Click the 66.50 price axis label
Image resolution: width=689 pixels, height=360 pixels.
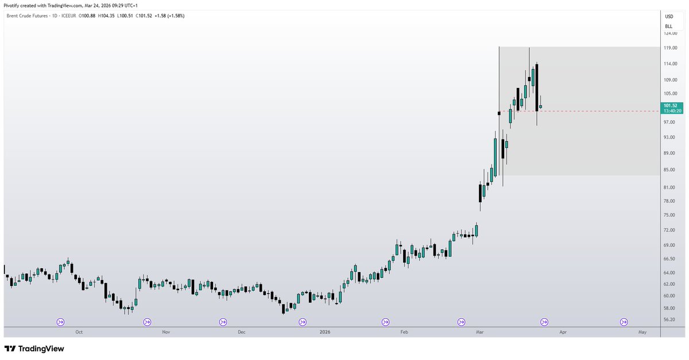coord(669,259)
